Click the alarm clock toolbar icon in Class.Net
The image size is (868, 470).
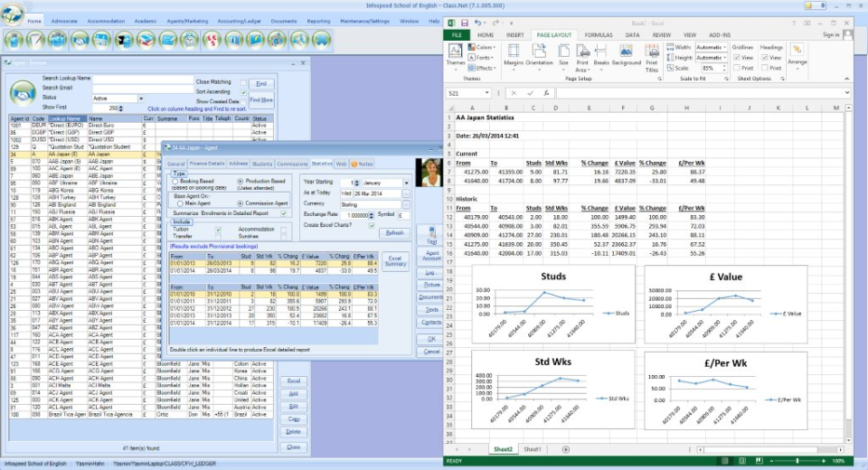click(x=189, y=40)
